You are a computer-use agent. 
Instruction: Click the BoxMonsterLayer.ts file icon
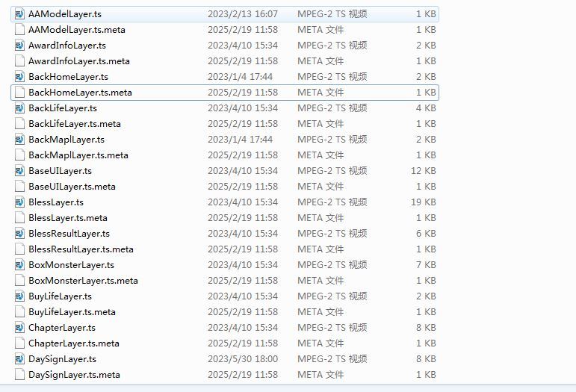coord(20,265)
